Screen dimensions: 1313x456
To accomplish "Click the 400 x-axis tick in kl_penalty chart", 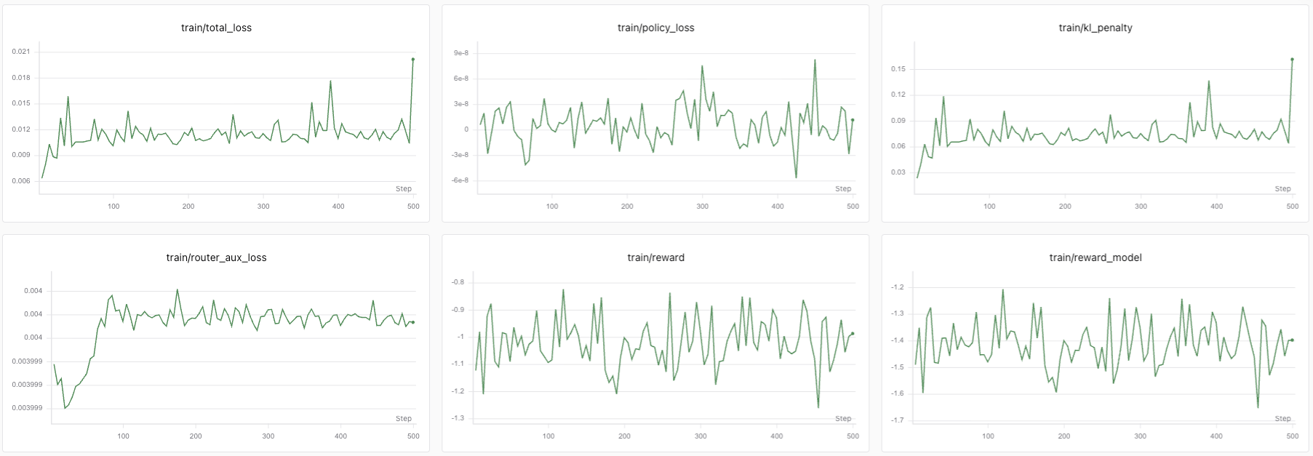I will click(x=1216, y=207).
